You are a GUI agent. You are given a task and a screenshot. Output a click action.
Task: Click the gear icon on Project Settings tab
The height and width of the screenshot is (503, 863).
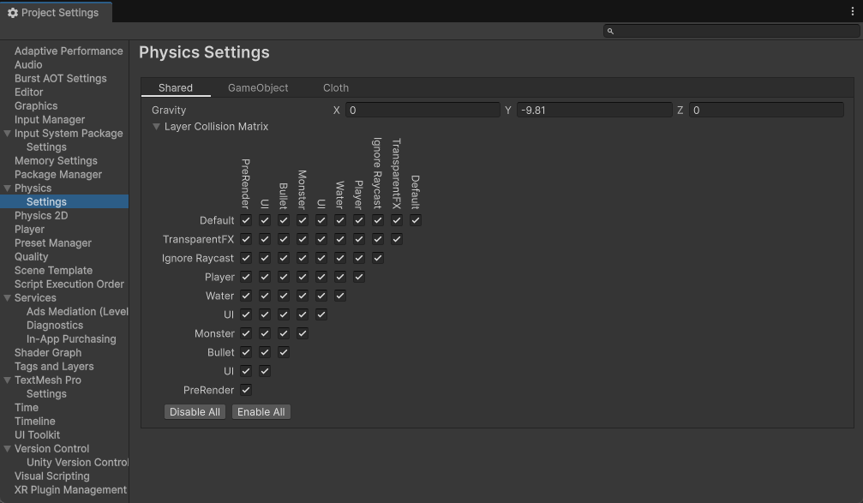13,13
